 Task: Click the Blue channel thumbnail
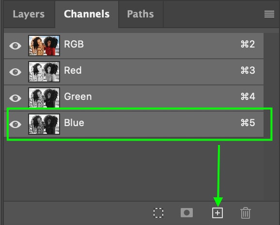(x=44, y=124)
